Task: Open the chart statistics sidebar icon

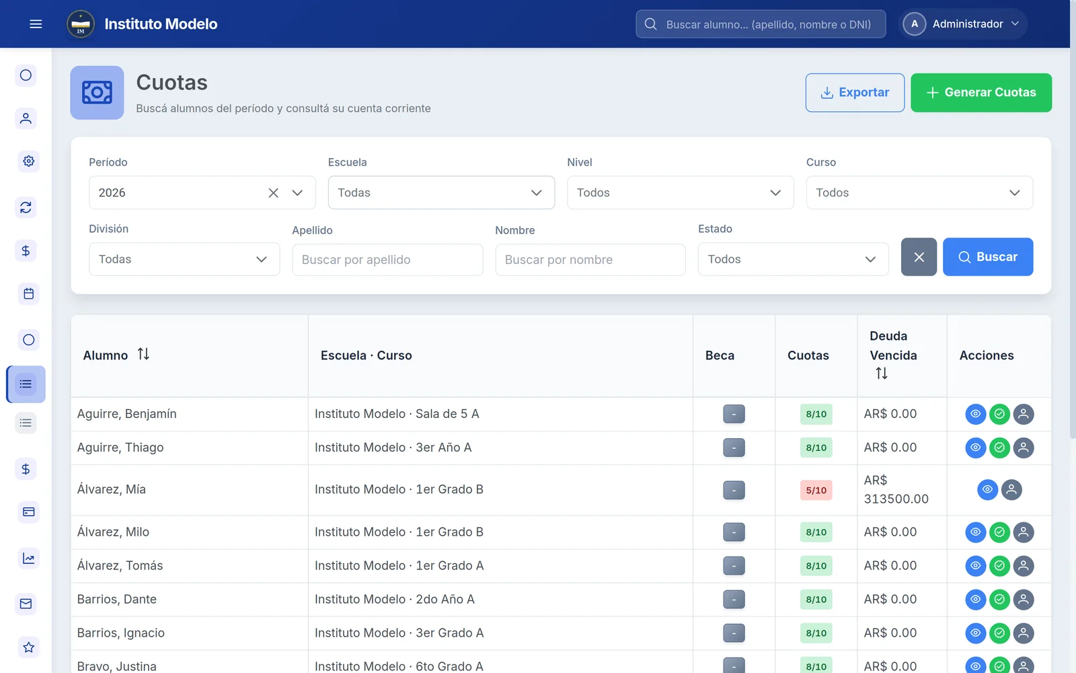Action: pos(28,558)
